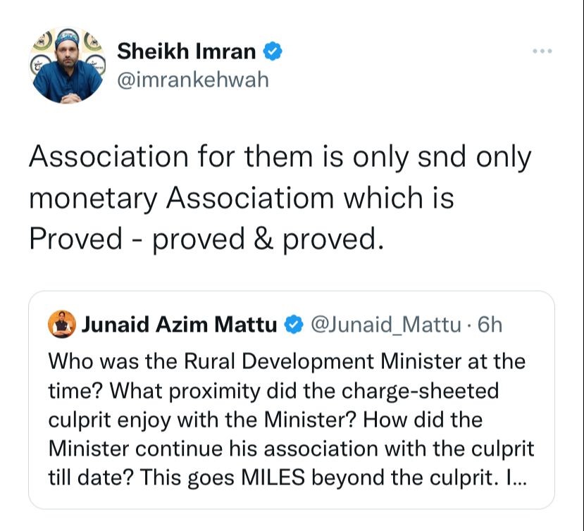Screen dimensions: 584x531
Task: Click 'Minister continue his association' line
Action: click(x=213, y=449)
